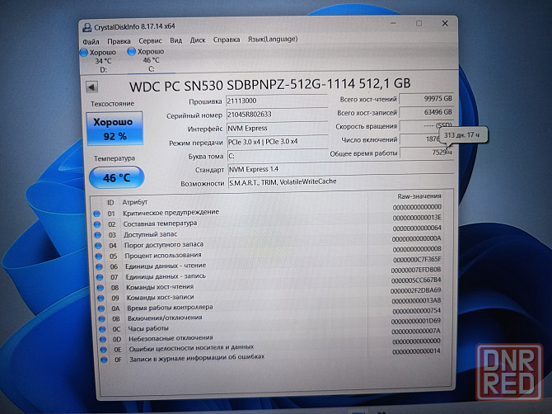Click the transfer mode field PCIe 3.0 x4
552x414 pixels.
(x=278, y=142)
